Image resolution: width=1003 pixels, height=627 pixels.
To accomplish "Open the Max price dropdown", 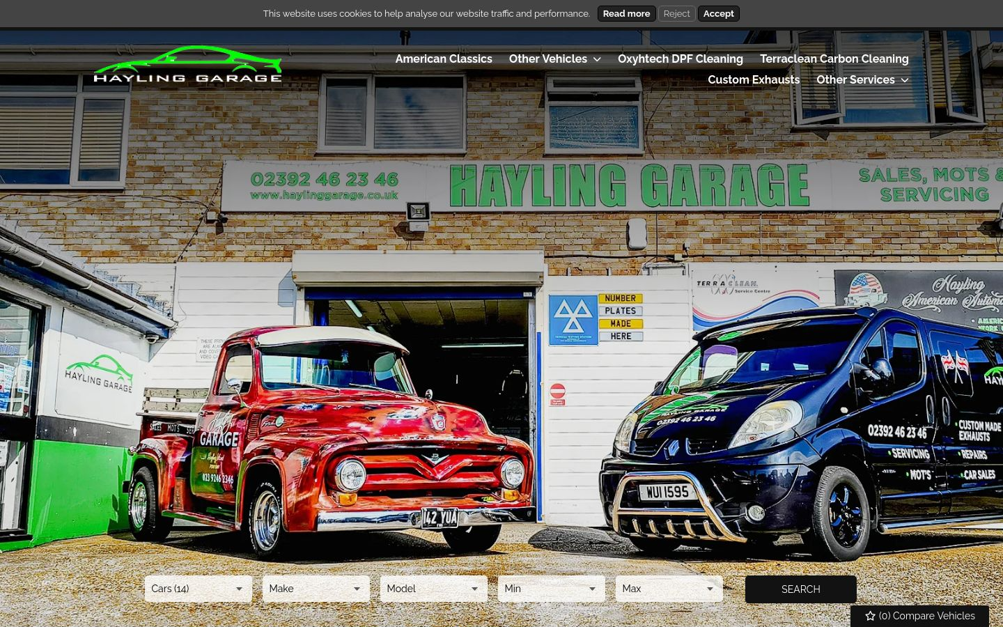I will [669, 589].
